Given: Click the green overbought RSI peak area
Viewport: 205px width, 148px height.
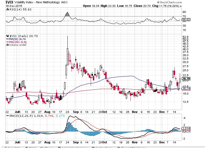Looking at the screenshot, I should (x=67, y=15).
